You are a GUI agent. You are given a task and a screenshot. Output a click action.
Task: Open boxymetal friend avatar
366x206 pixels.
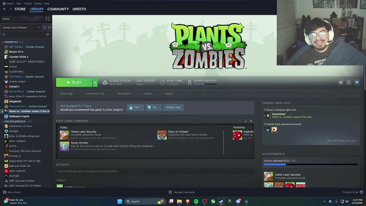[x=267, y=115]
